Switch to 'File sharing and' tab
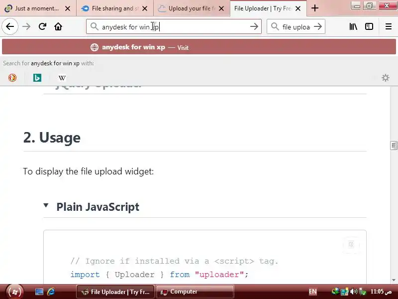 click(x=115, y=8)
